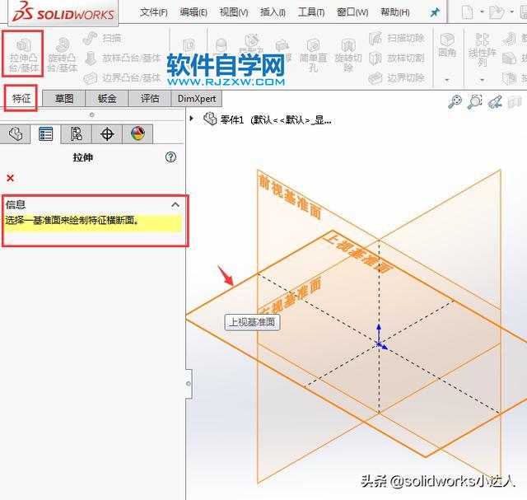This screenshot has height=500, width=527.
Task: Click the Section View icon
Action: tap(515, 101)
